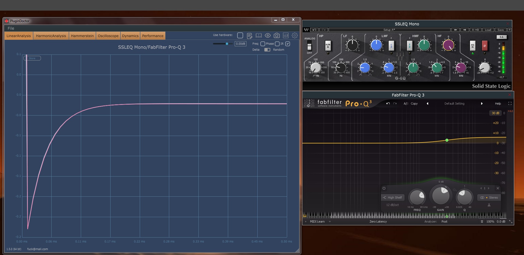Click the open book icon in PluginDoctor
Screen dimensions: 524x255
pyautogui.click(x=258, y=35)
